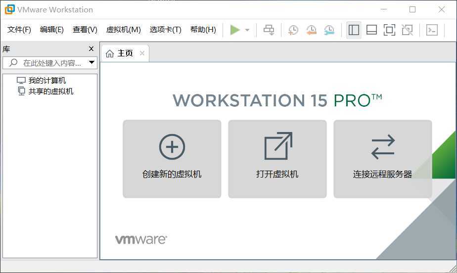Revert to snapshot using the orange arrow clock icon
The width and height of the screenshot is (457, 273).
(311, 30)
